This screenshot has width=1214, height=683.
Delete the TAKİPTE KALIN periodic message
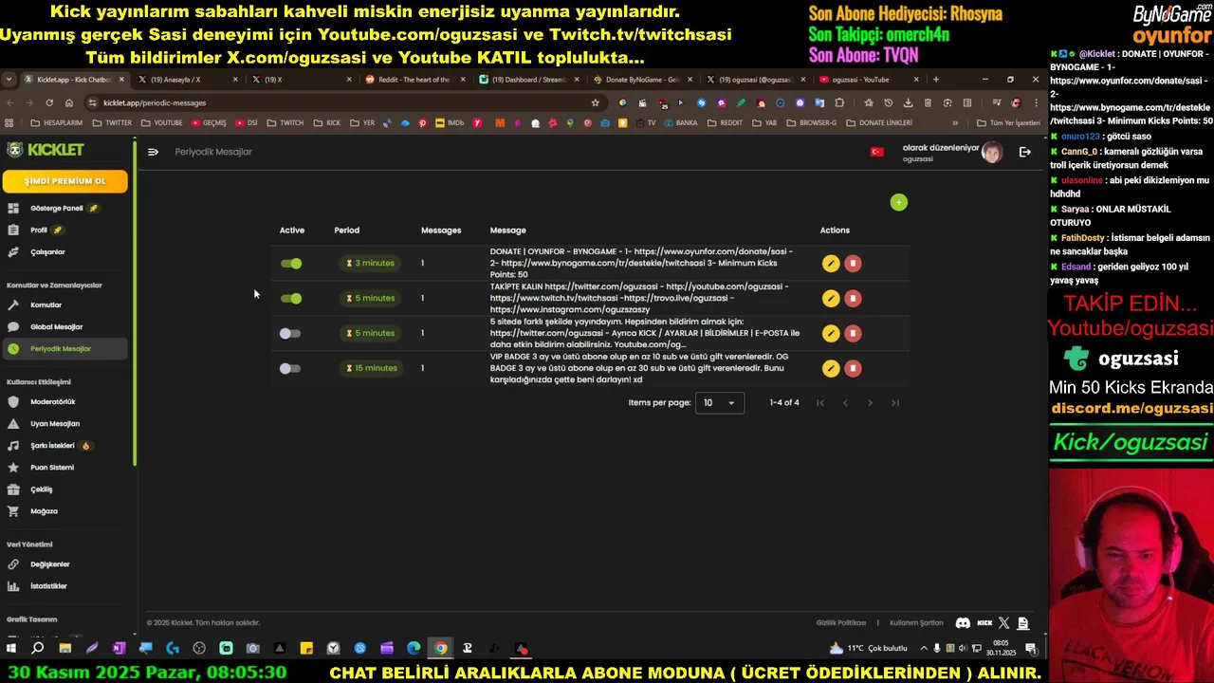(853, 299)
